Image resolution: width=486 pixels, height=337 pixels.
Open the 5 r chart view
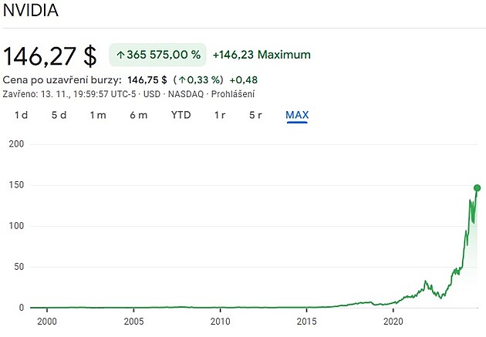255,116
